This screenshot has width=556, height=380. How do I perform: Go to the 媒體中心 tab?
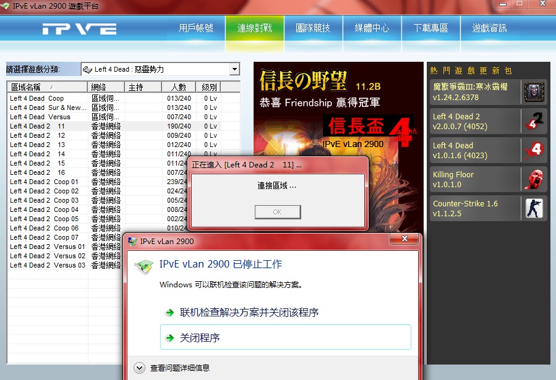point(372,28)
